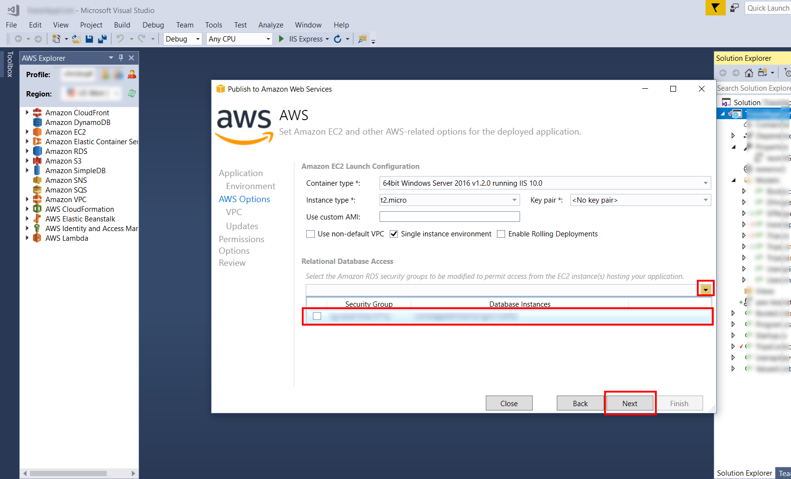Select the Amazon SNS node icon
This screenshot has width=791, height=479.
coord(37,180)
